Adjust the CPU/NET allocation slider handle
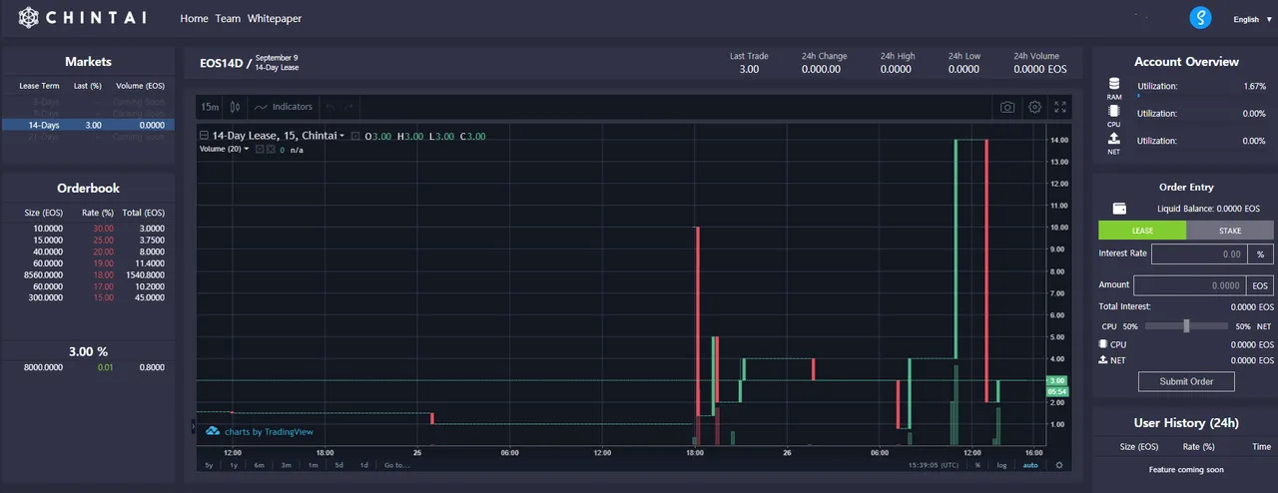 (1186, 326)
